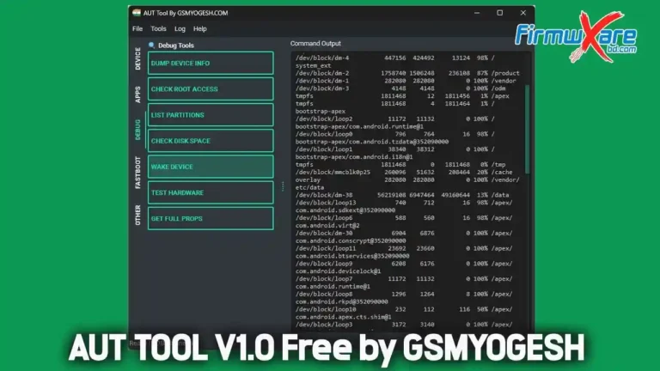Viewport: 660px width, 371px height.
Task: Maximize the AUT Tool window
Action: pyautogui.click(x=499, y=13)
